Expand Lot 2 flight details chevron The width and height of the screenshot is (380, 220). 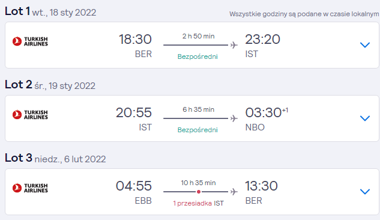click(365, 118)
